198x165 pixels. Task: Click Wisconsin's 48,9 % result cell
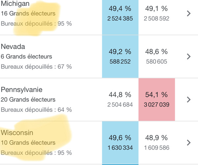click(x=156, y=143)
